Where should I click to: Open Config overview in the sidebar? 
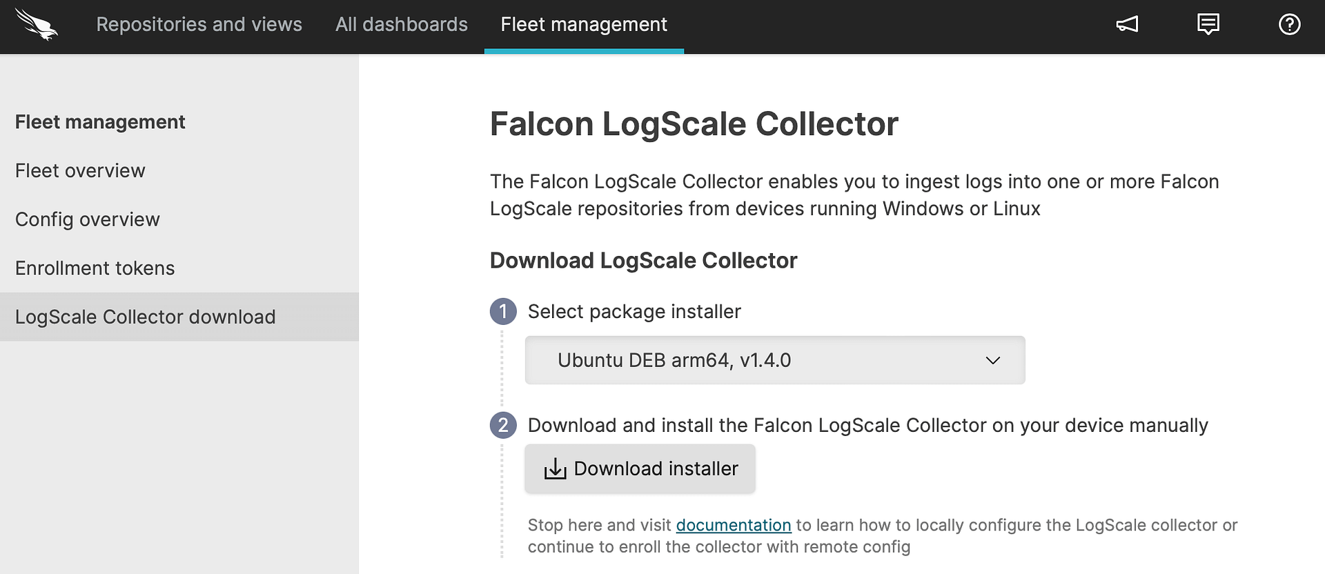(x=87, y=219)
